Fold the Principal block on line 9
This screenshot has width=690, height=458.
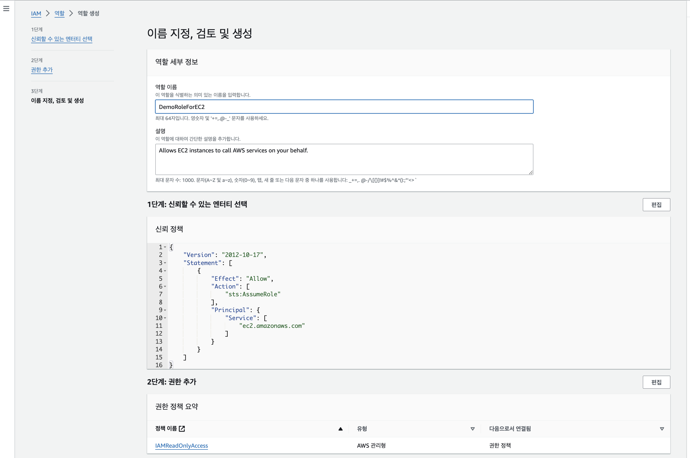[x=165, y=310]
